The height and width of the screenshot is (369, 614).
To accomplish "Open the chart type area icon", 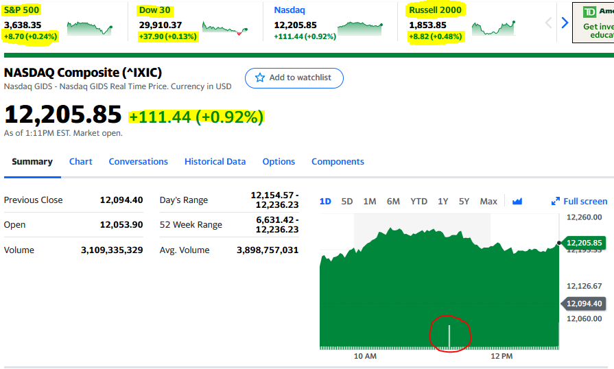I will pos(517,201).
